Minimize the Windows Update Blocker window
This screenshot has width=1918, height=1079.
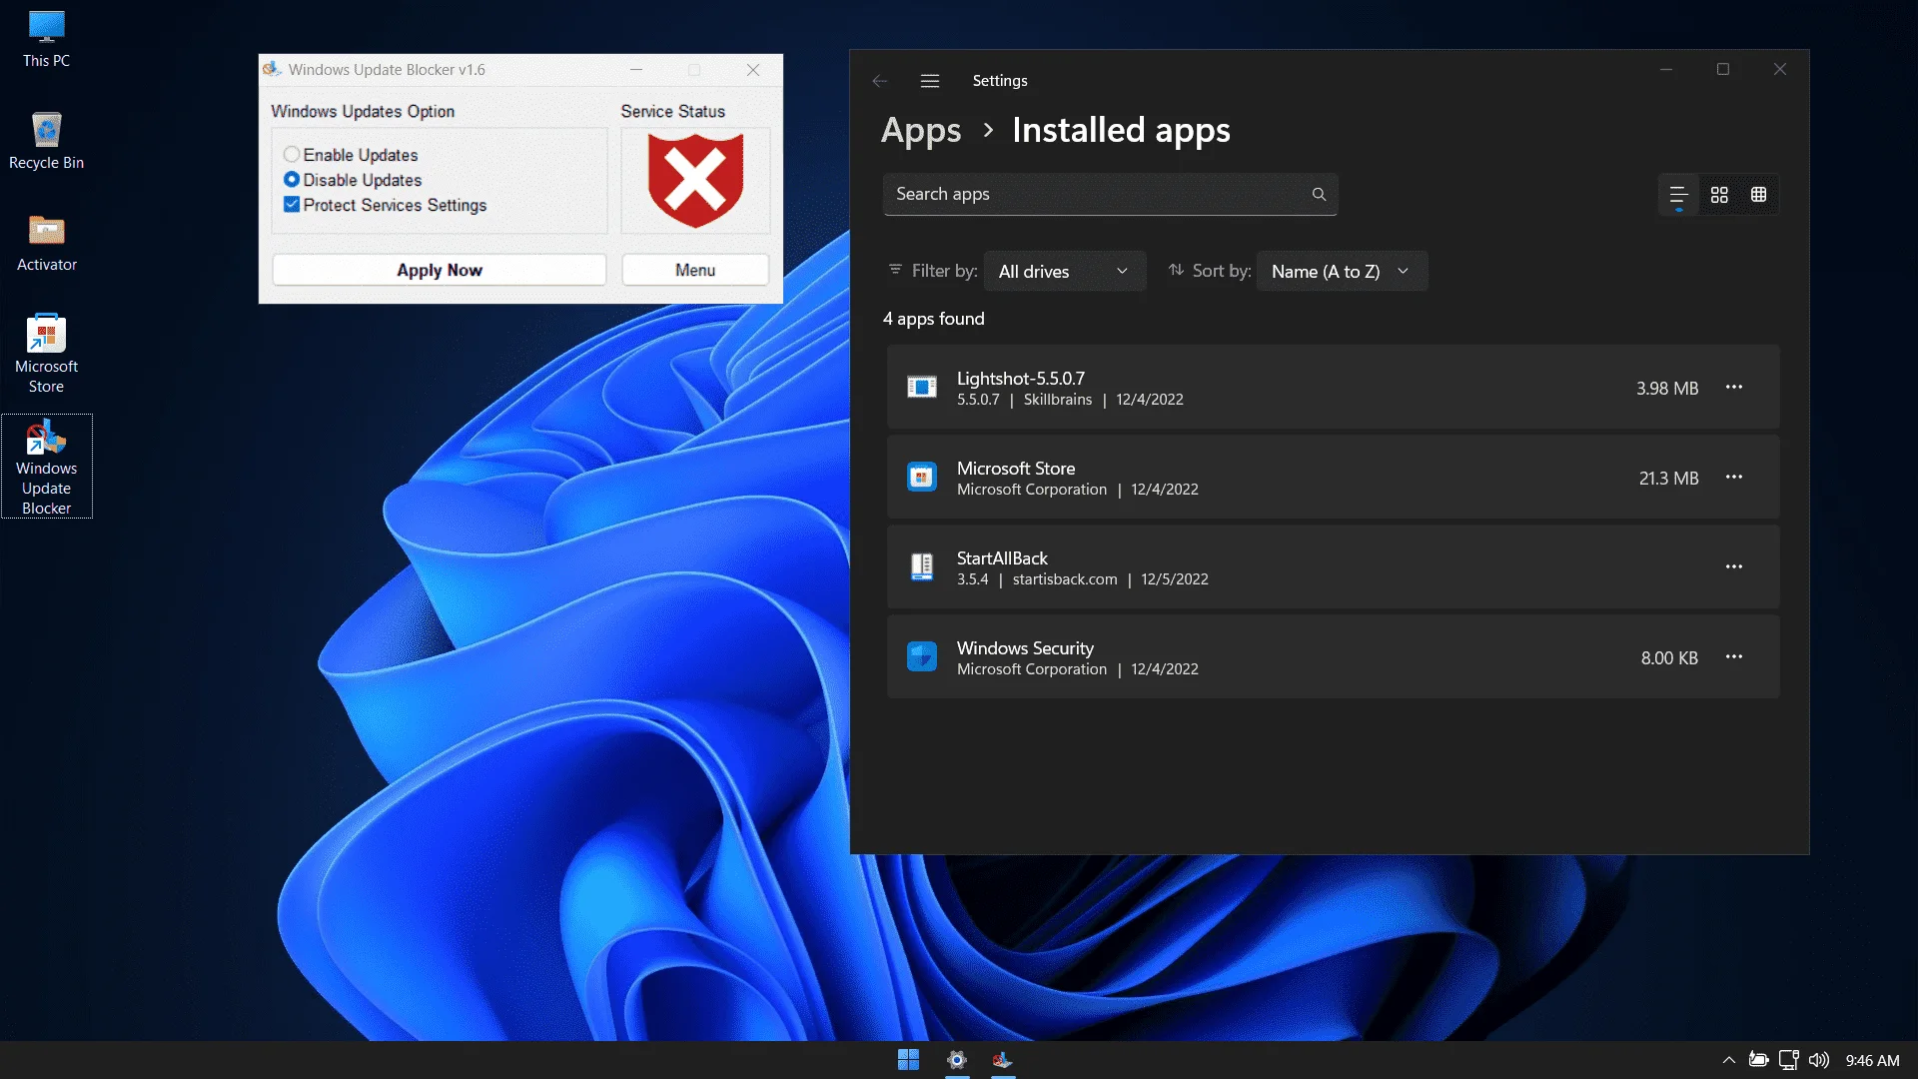point(636,70)
